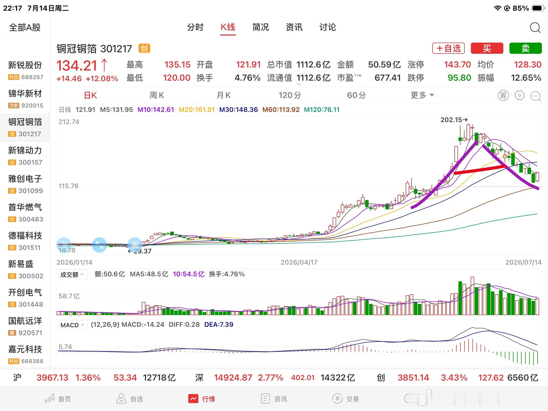Tap the 深 index 14924.87 ticker
548x411 pixels.
coord(275,378)
